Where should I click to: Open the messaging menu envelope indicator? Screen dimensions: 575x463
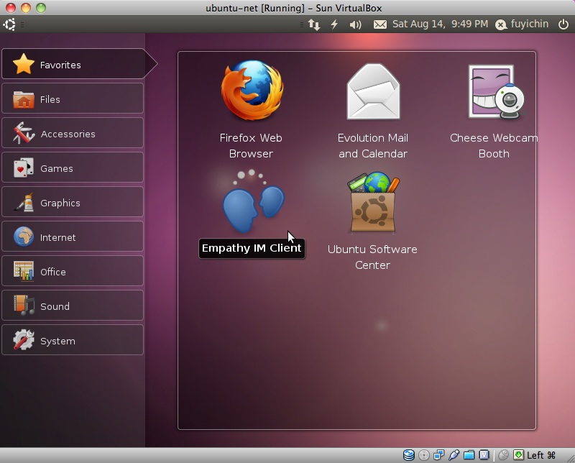(x=380, y=24)
